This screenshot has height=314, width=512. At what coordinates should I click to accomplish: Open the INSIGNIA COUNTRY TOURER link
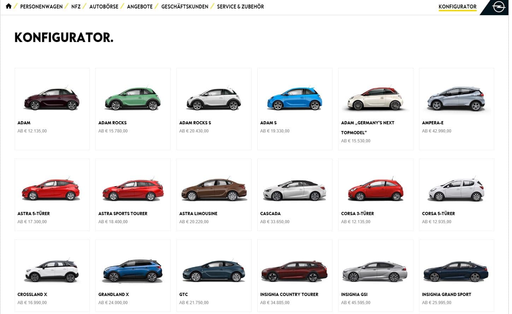click(x=289, y=295)
